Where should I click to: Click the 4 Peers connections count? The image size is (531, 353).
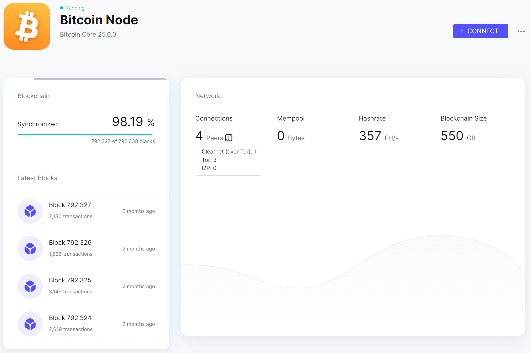point(209,136)
